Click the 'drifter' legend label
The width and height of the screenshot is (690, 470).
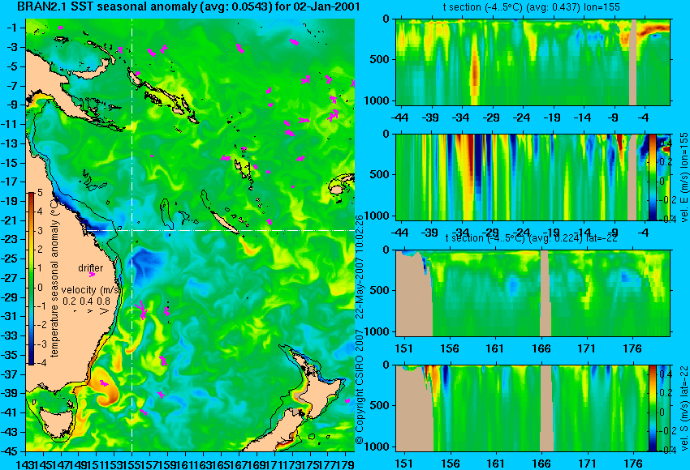click(x=91, y=267)
